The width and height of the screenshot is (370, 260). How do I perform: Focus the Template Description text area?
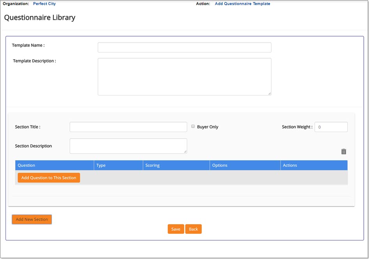click(184, 76)
